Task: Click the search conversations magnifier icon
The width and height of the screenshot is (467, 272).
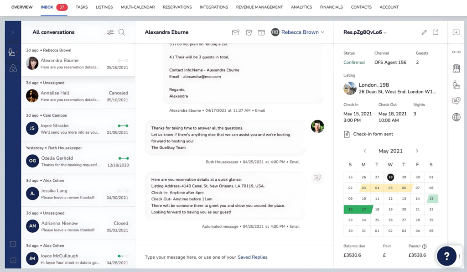Action: (x=122, y=32)
